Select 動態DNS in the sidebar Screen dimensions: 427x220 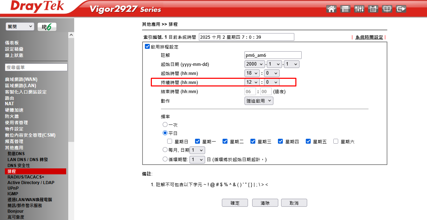click(16, 154)
